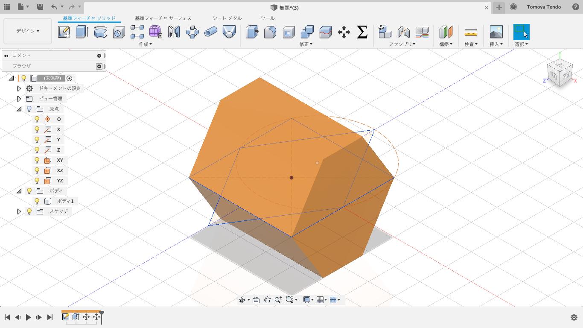Select the Move/Copy tool
Screen dimensions: 583x328
click(344, 32)
